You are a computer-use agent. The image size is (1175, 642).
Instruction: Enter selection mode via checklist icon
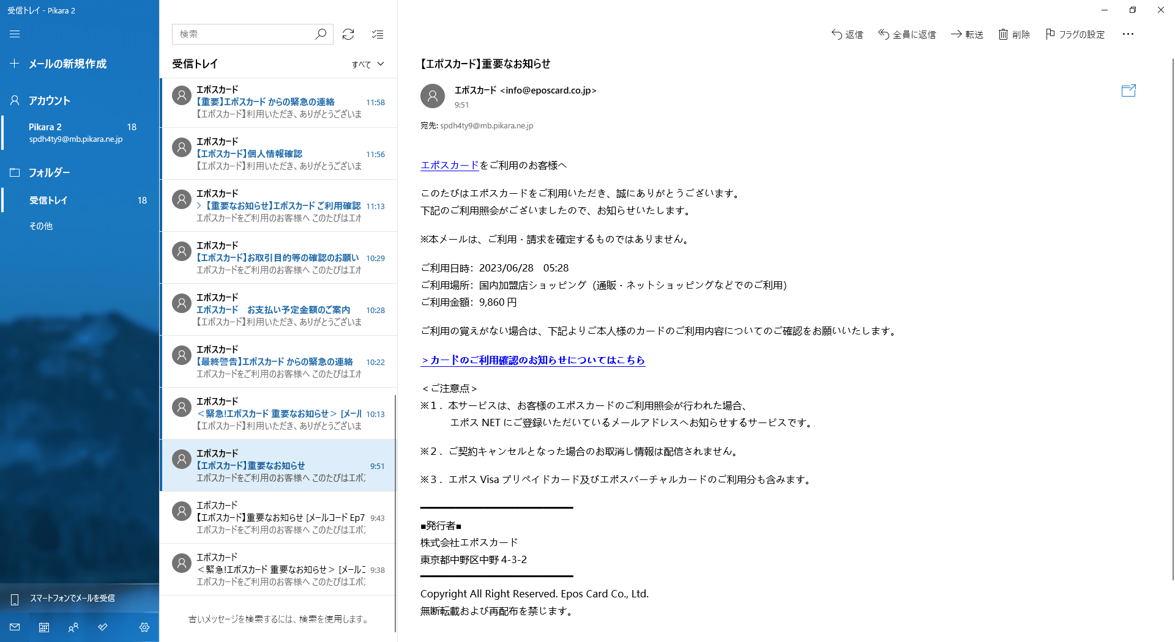point(378,34)
